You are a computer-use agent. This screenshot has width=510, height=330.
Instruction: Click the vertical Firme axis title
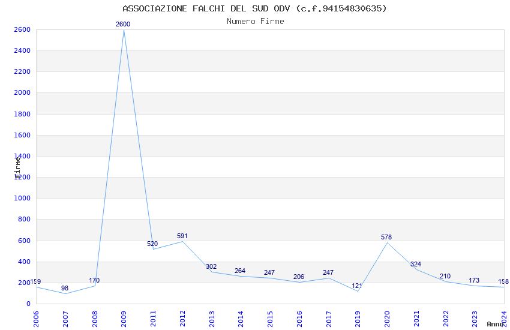point(17,167)
